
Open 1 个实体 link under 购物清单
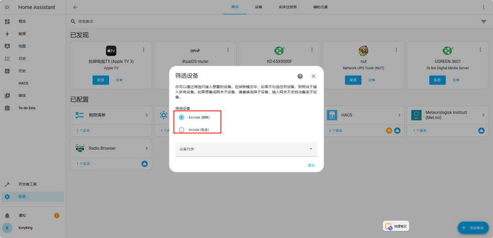click(x=83, y=130)
